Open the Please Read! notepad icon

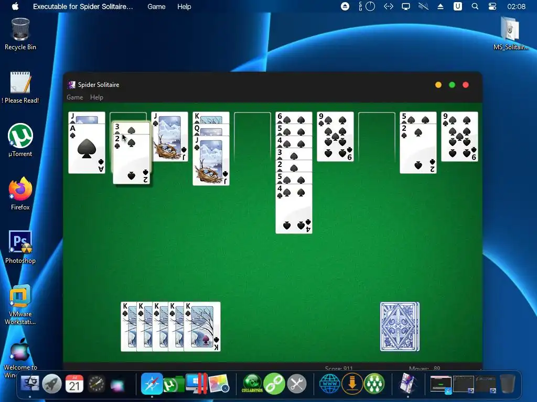(x=20, y=87)
